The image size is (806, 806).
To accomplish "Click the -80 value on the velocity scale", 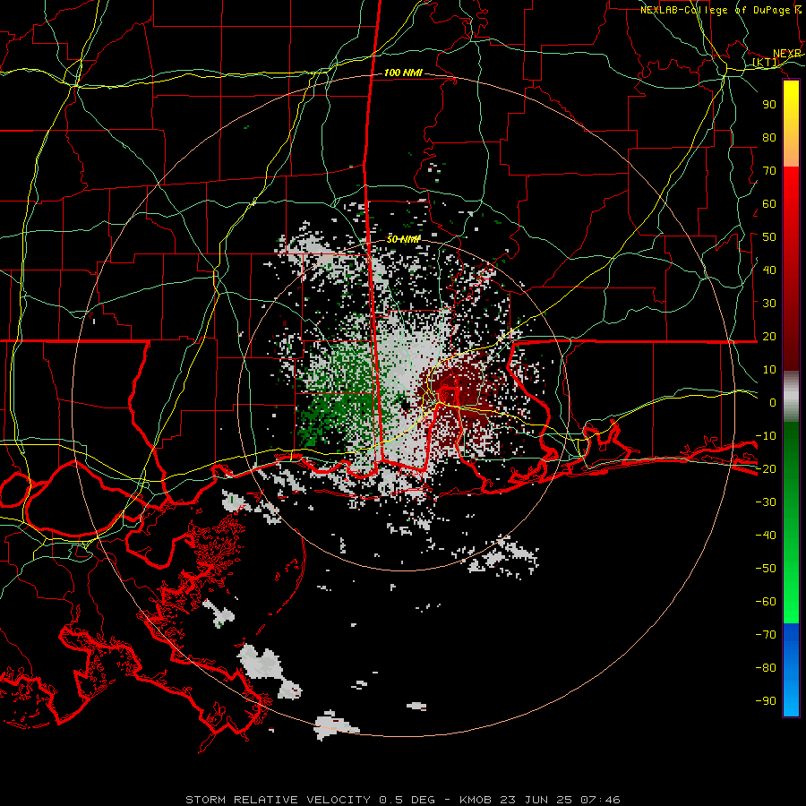I will [766, 668].
